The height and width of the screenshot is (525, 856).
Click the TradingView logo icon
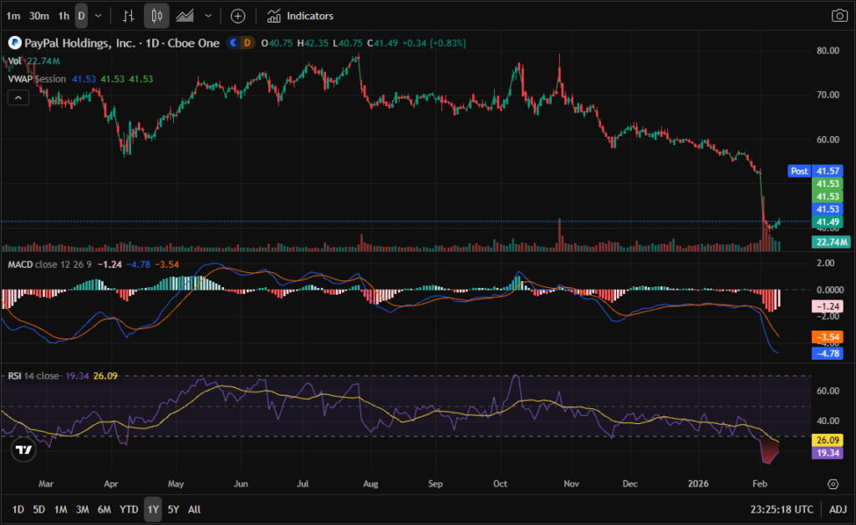[24, 450]
